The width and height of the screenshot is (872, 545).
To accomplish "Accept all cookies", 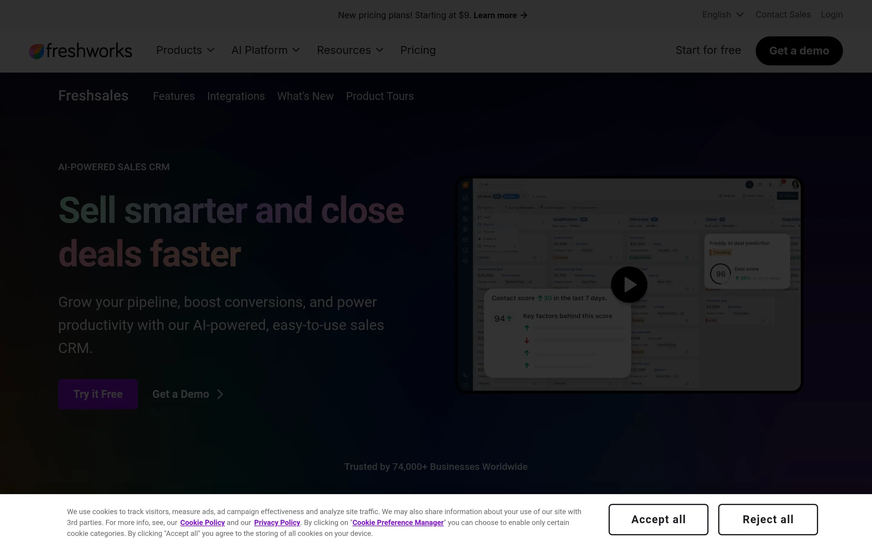I will click(x=658, y=519).
